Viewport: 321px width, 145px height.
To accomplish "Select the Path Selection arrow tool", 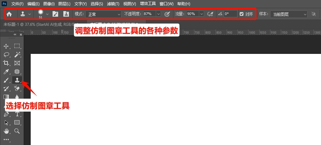I will tap(6, 122).
